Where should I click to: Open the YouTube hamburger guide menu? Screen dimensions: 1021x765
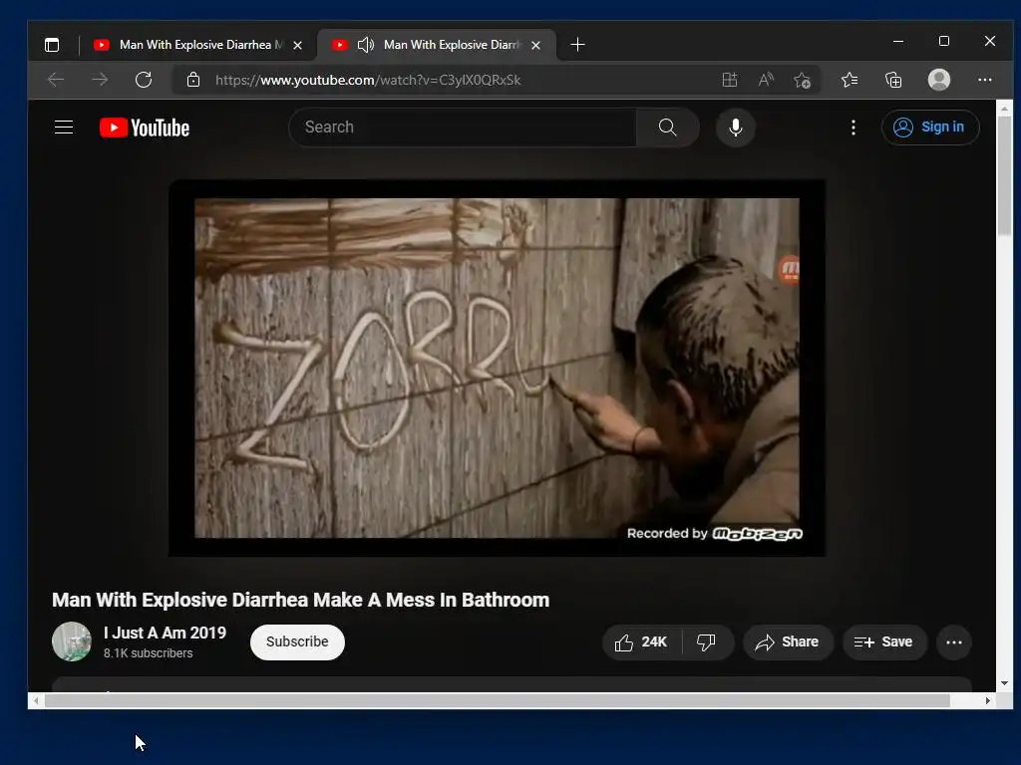click(x=64, y=127)
